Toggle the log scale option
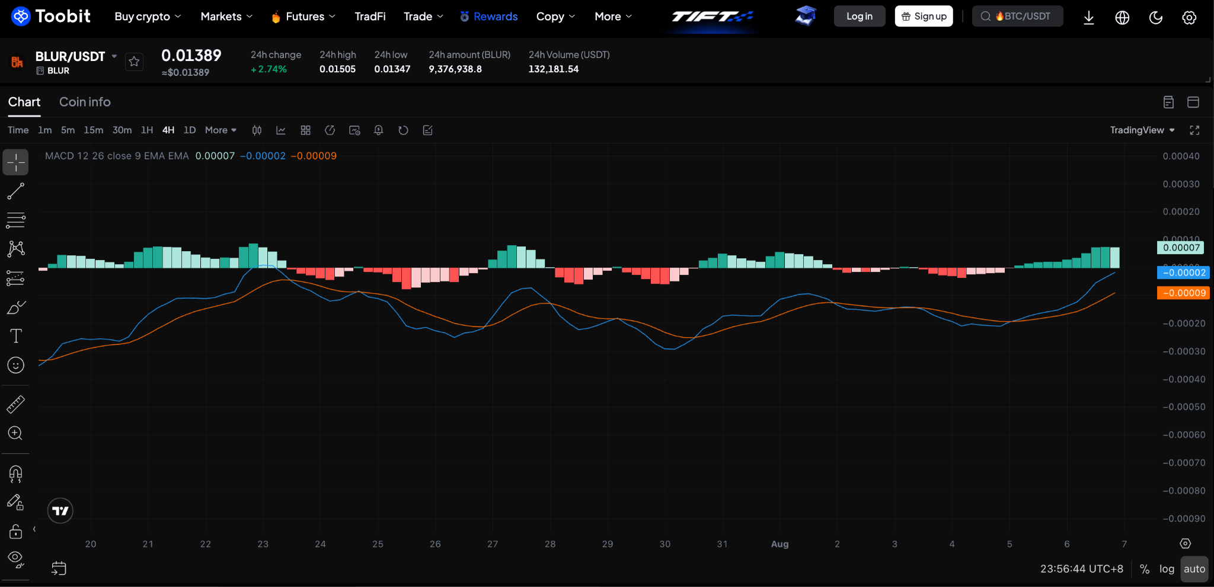 pyautogui.click(x=1167, y=569)
